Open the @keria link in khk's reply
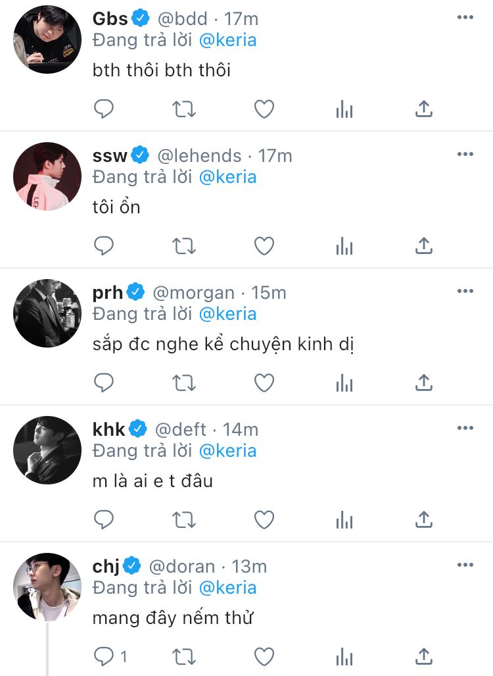Image resolution: width=493 pixels, height=676 pixels. [x=228, y=451]
